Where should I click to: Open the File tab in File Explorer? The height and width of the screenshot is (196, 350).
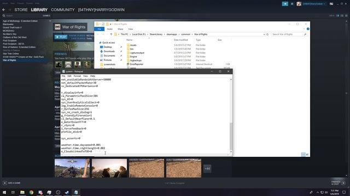(100, 29)
